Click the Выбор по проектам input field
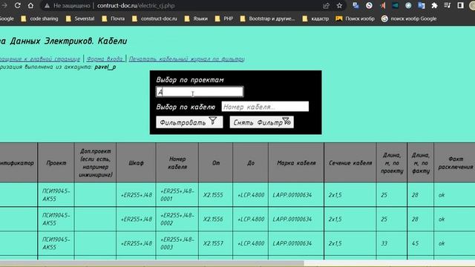The width and height of the screenshot is (475, 267). (x=200, y=92)
